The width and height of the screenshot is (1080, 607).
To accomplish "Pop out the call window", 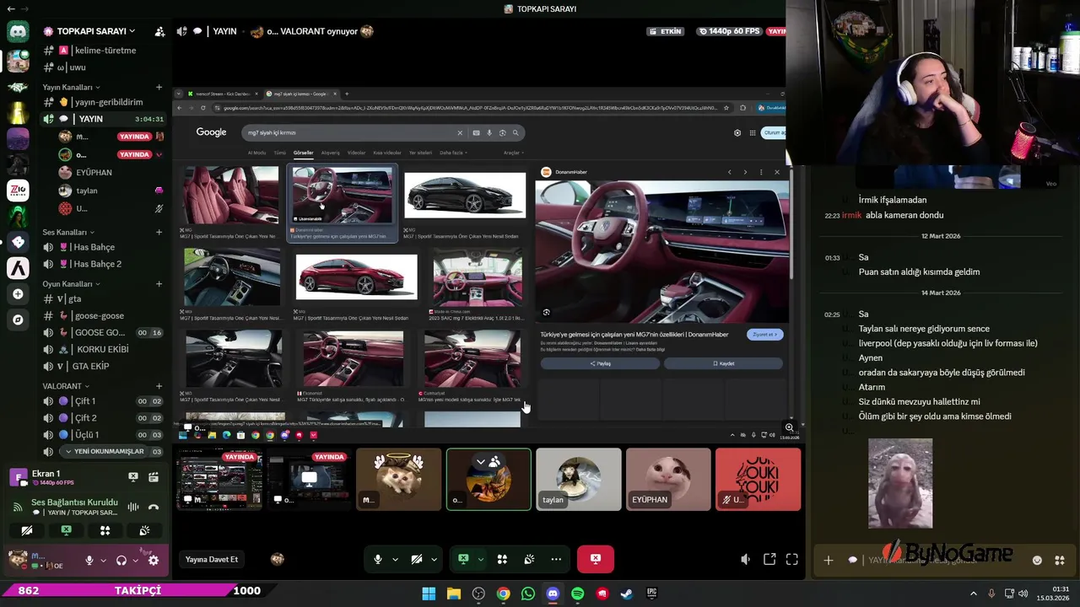I will coord(769,559).
